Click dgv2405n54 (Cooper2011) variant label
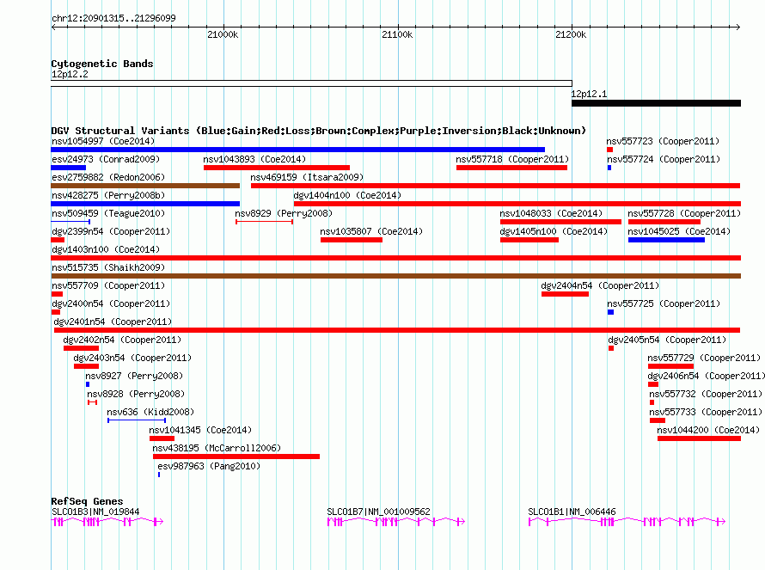Screen dimensions: 765x570 click(x=667, y=340)
